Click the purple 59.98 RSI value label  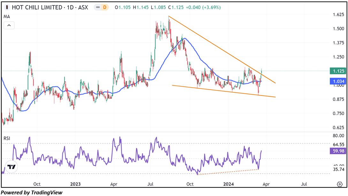pyautogui.click(x=338, y=151)
